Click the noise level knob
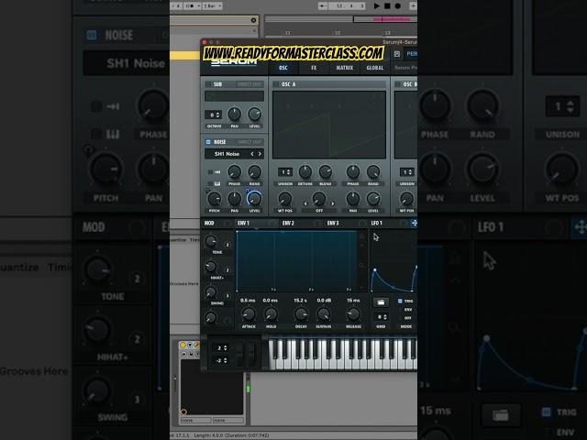587x440 pixels. point(254,198)
